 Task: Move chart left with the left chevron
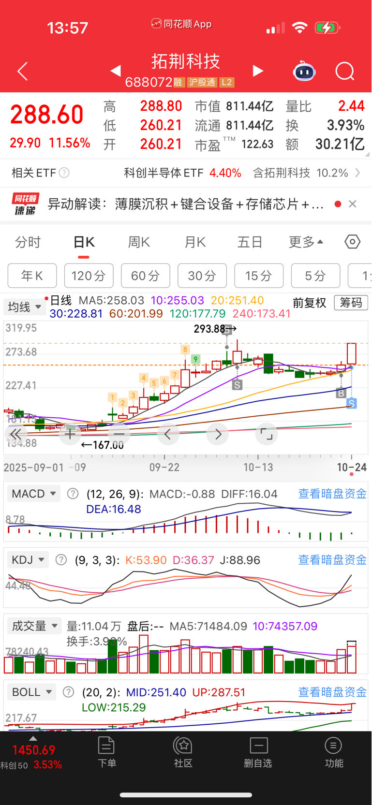click(x=168, y=434)
